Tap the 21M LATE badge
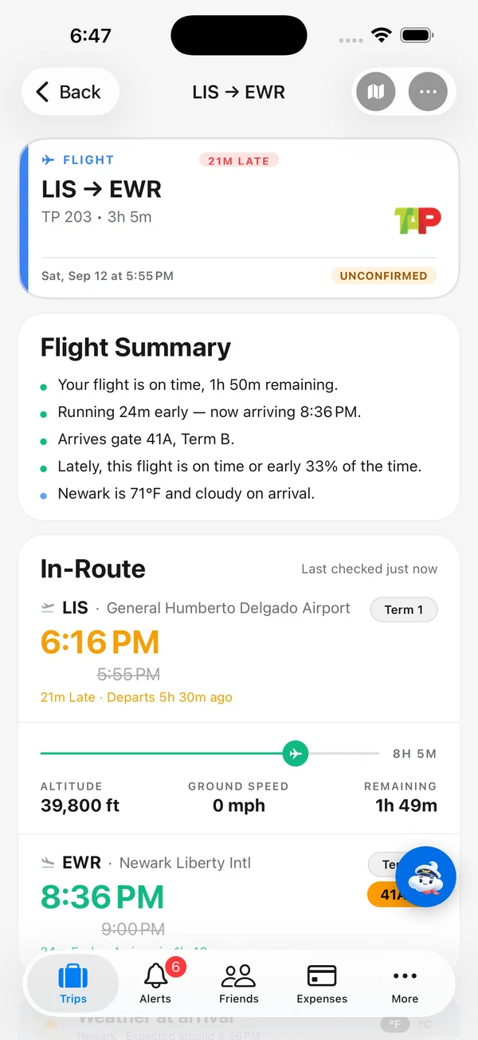This screenshot has height=1040, width=478. tap(239, 160)
